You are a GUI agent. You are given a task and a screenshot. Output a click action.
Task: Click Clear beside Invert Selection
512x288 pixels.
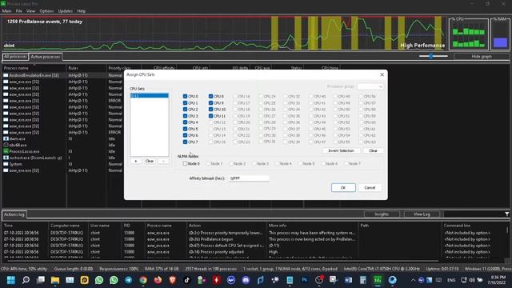(373, 151)
